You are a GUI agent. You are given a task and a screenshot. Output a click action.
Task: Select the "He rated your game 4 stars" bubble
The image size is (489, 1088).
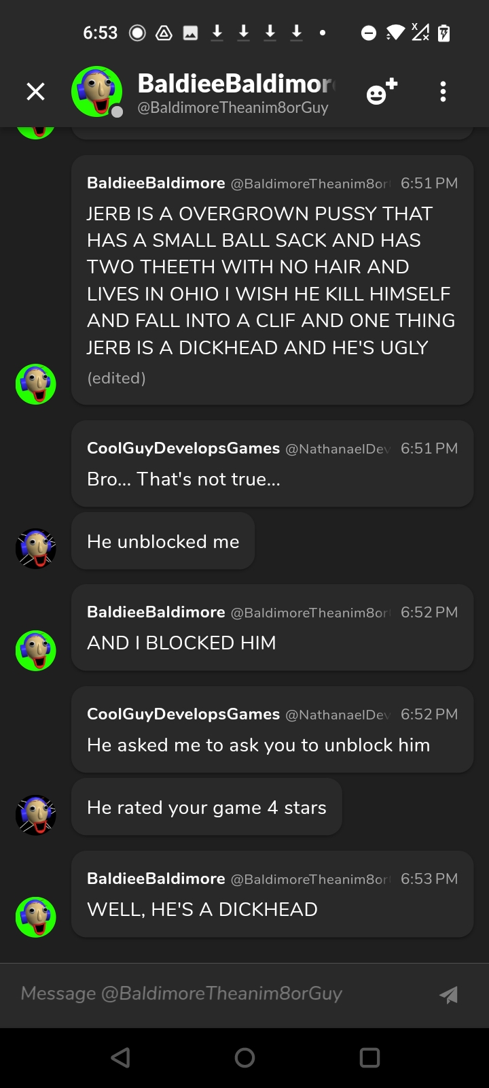click(x=206, y=807)
